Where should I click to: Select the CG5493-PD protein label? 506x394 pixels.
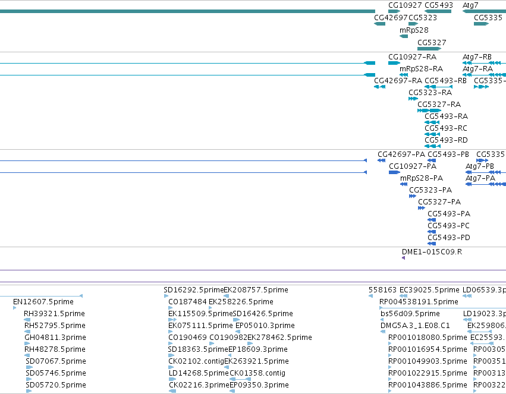(449, 238)
